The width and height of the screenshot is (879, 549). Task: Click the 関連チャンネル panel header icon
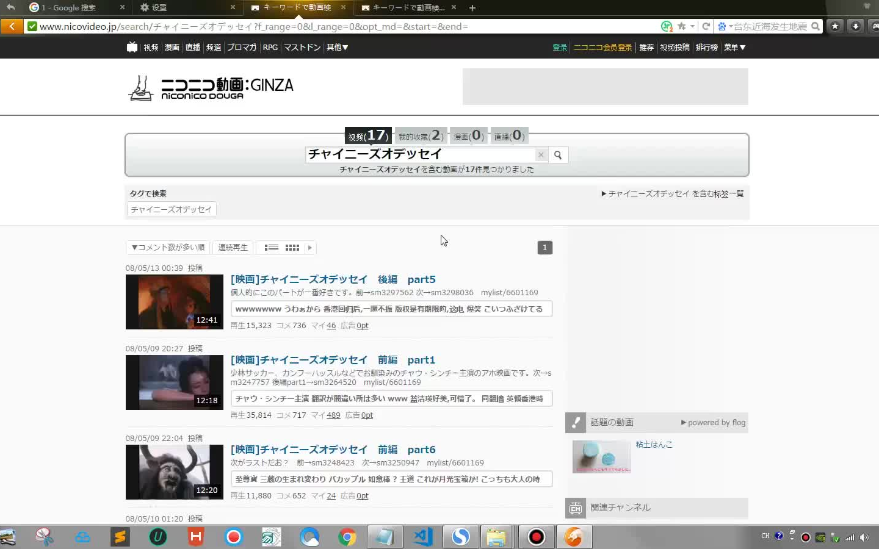pyautogui.click(x=576, y=508)
